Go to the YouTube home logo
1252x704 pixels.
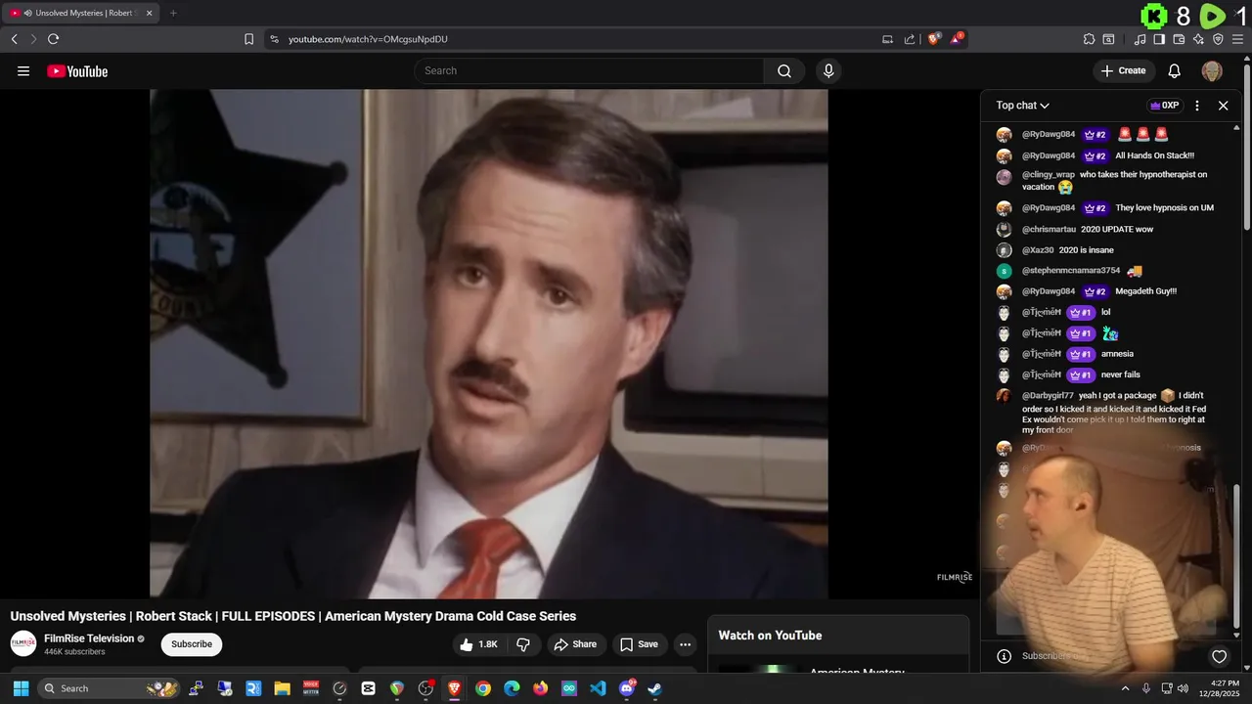pyautogui.click(x=77, y=71)
